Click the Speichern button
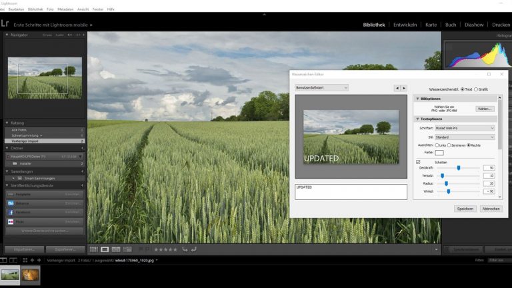Screen dimensions: 512x288 (465, 209)
